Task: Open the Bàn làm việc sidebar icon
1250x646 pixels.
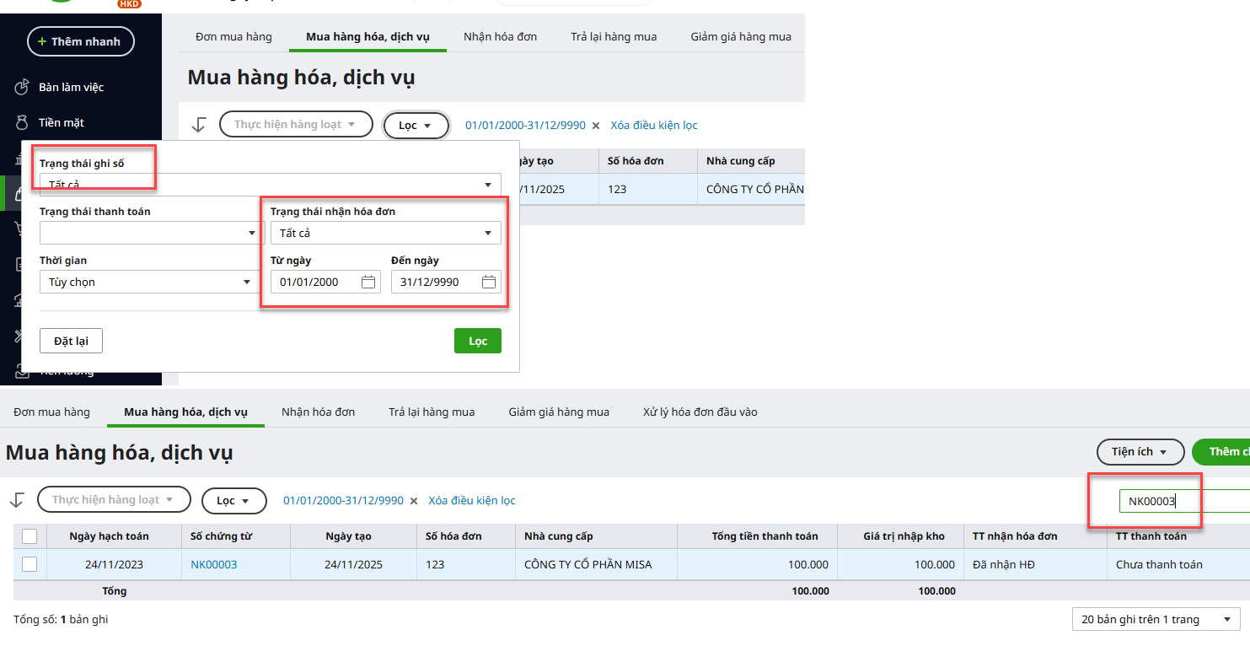Action: point(23,87)
